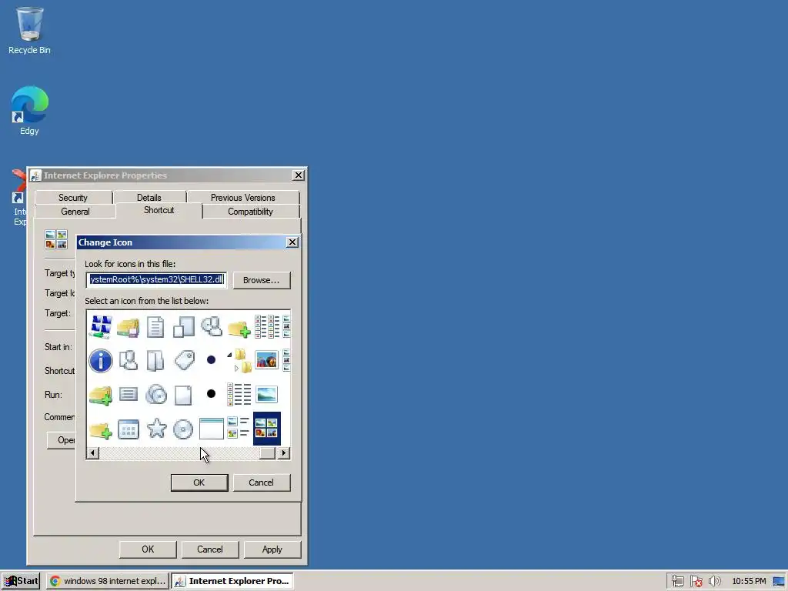Switch to the Security tab

pyautogui.click(x=73, y=198)
